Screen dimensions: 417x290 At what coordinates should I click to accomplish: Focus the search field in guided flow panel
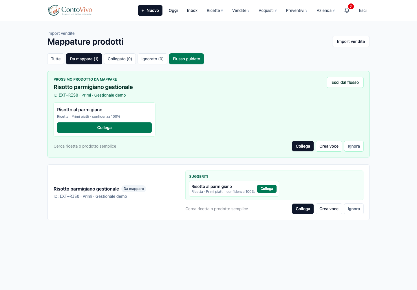[171, 146]
